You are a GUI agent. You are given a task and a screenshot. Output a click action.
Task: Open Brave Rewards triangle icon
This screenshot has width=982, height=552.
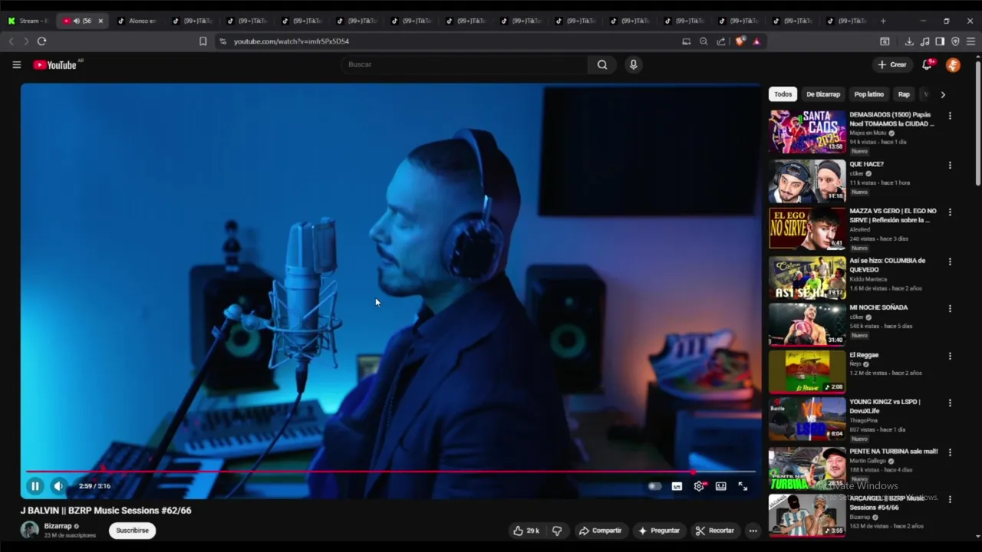(x=756, y=41)
